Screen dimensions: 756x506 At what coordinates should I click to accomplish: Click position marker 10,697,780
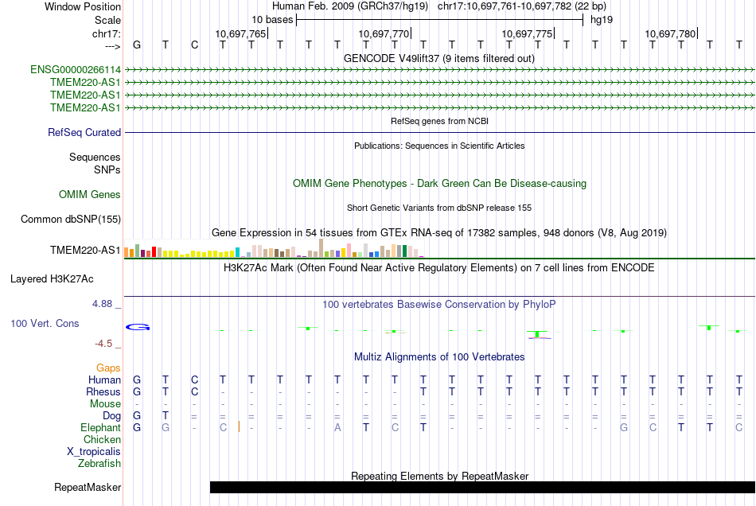point(670,33)
